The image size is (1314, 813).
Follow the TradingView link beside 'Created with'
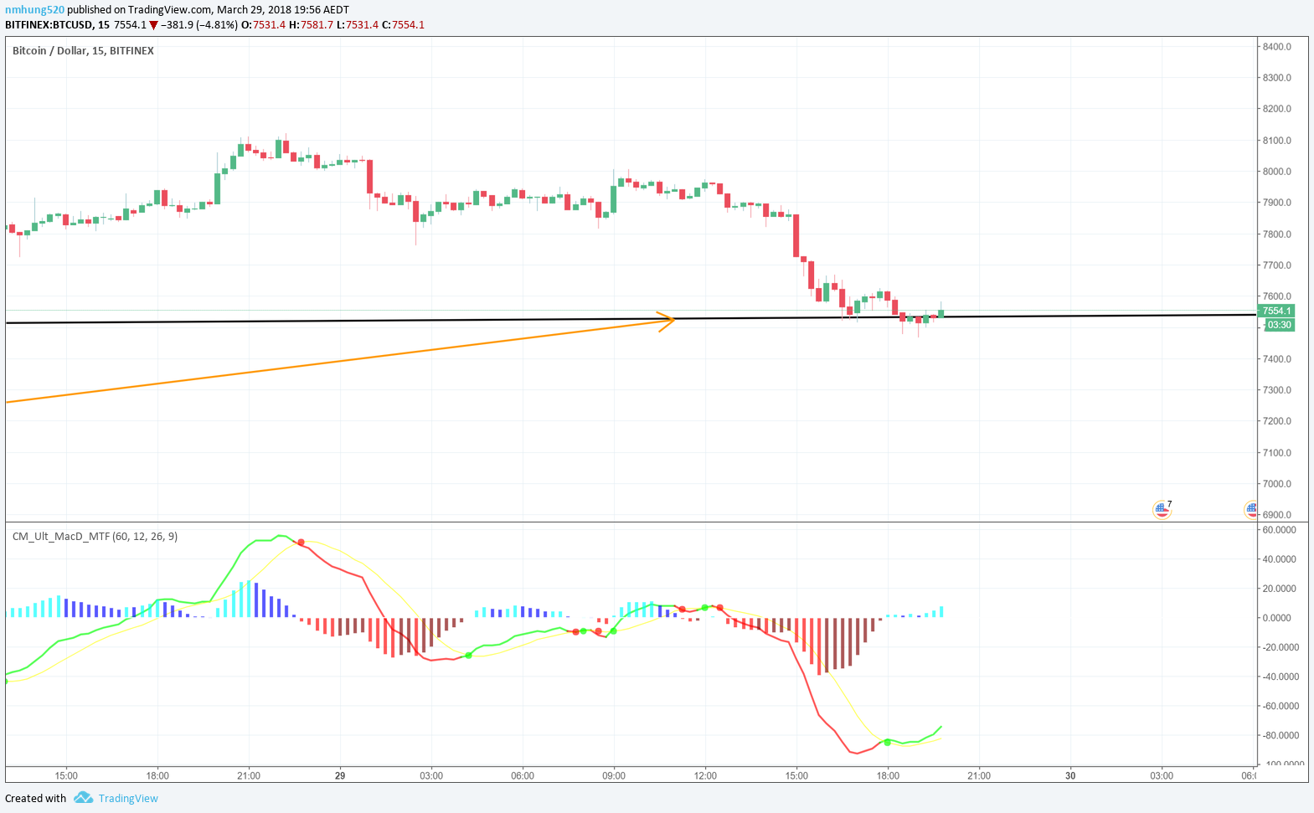[128, 799]
